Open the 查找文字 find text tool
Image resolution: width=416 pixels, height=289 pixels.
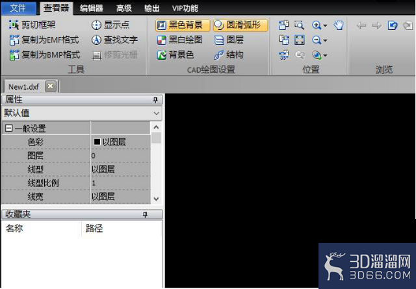point(114,40)
